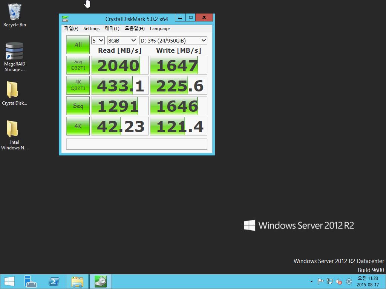
Task: Open the Action Center flag icon
Action: [x=320, y=281]
